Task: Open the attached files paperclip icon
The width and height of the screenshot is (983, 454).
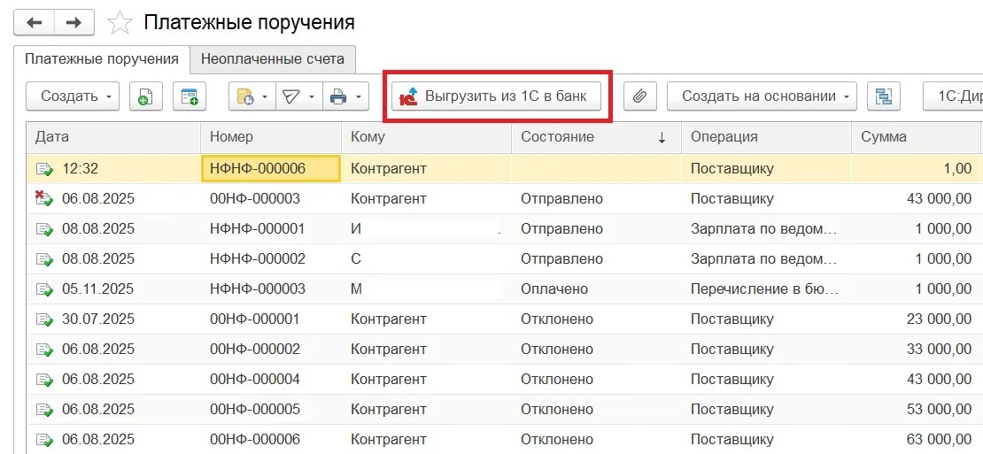Action: [x=639, y=96]
